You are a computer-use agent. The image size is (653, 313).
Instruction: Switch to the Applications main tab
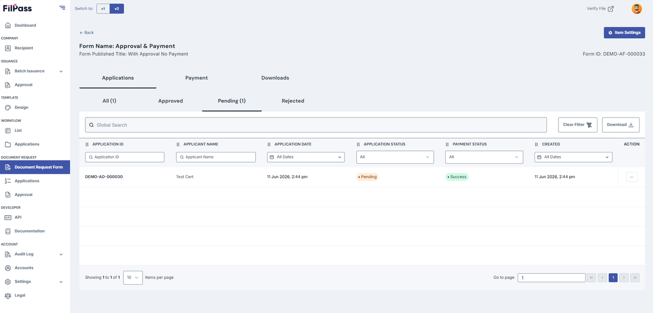[x=118, y=78]
